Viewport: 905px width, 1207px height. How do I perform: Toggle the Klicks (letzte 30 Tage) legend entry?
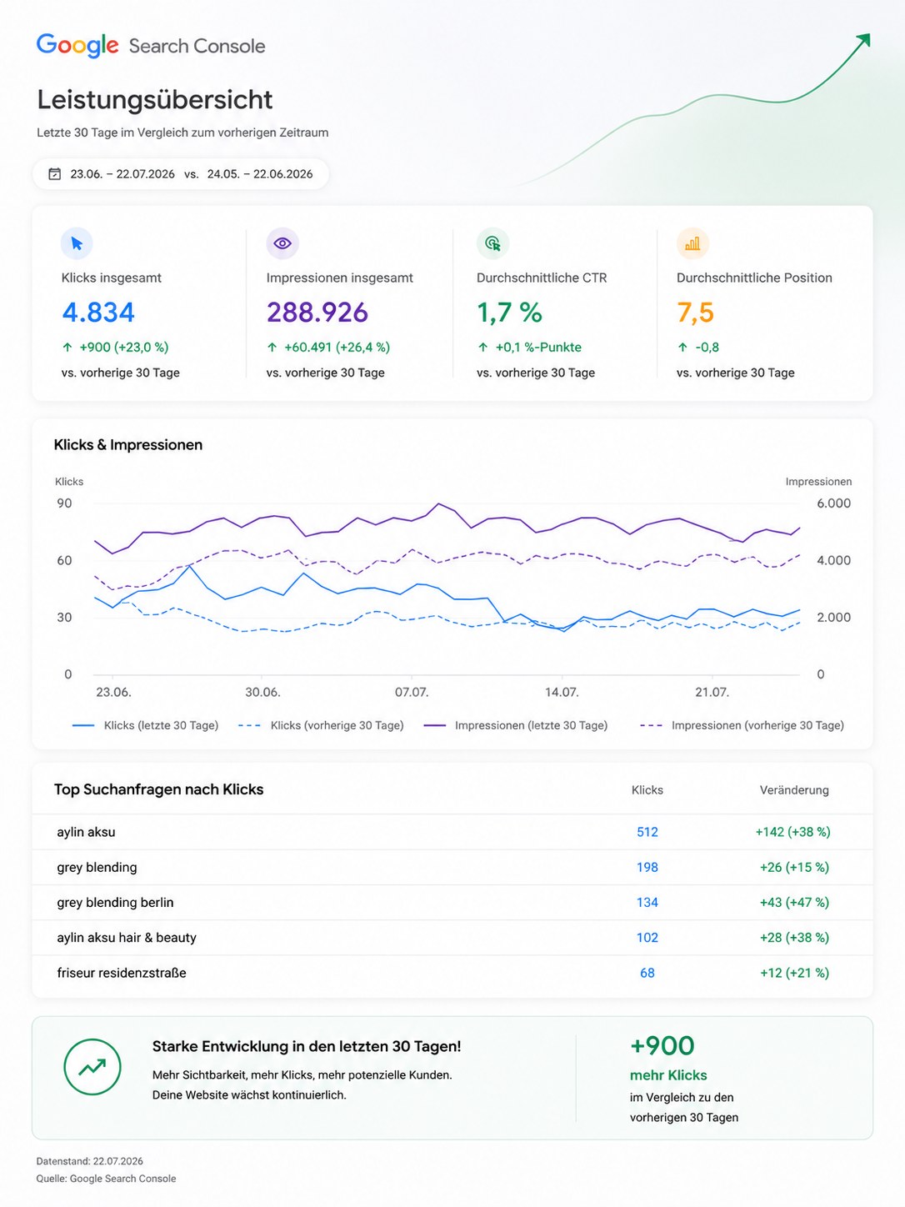[x=146, y=726]
